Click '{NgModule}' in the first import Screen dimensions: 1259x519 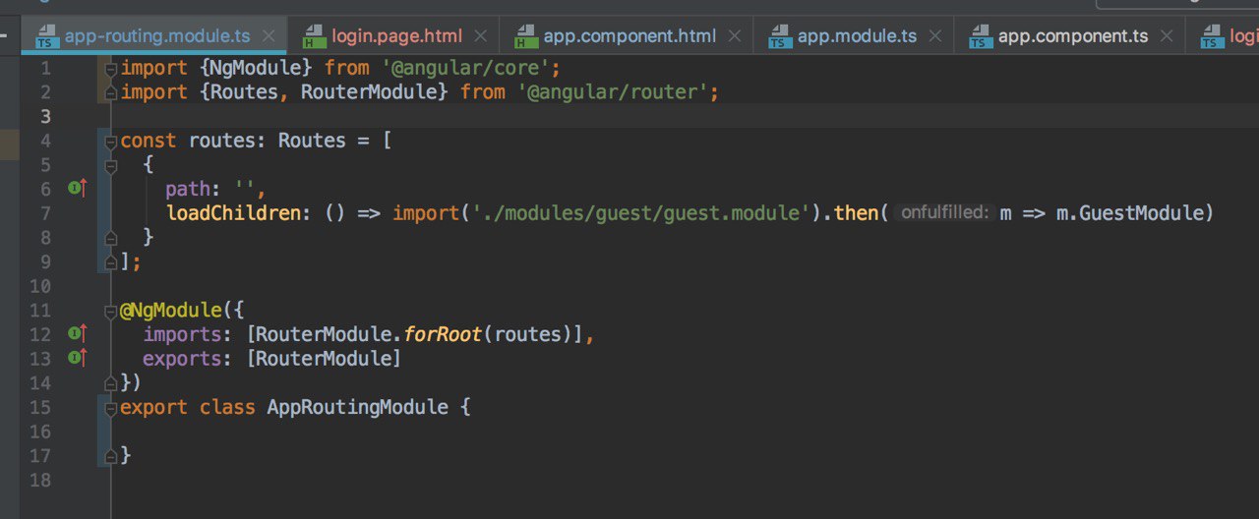click(x=256, y=68)
